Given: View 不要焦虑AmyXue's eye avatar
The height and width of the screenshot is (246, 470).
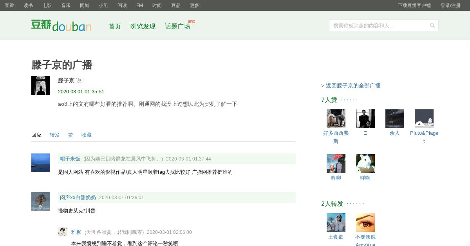Looking at the screenshot, I should (x=365, y=223).
